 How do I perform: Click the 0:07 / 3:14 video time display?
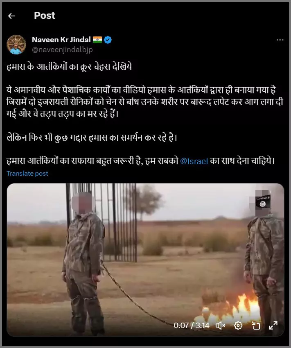click(x=192, y=325)
